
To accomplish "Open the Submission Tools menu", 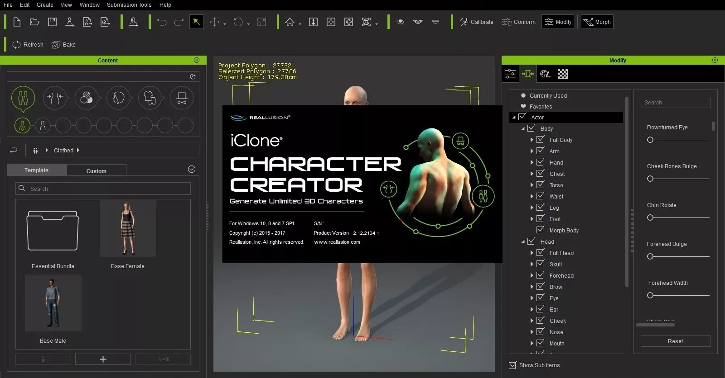I will (129, 5).
